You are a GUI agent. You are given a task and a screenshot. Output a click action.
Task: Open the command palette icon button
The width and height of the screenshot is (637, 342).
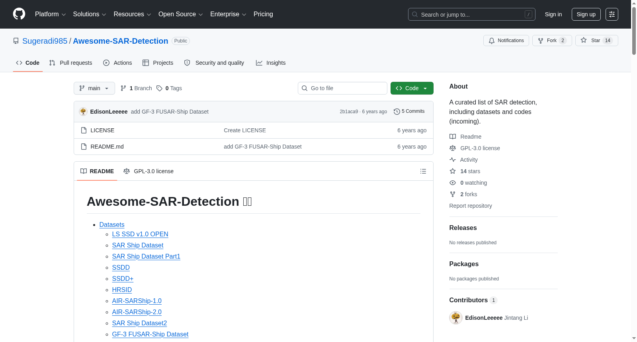pos(612,14)
